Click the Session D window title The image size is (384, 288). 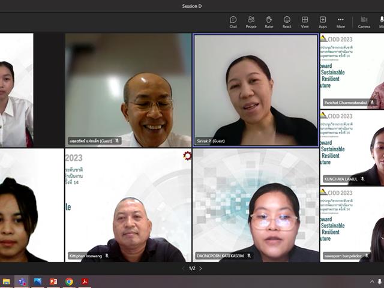(x=192, y=6)
